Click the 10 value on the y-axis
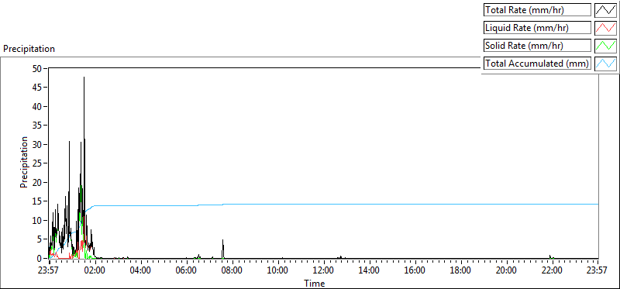 38,220
